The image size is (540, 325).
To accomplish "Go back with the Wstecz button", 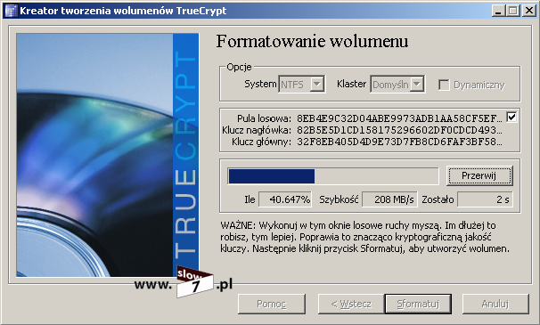I will [x=351, y=304].
